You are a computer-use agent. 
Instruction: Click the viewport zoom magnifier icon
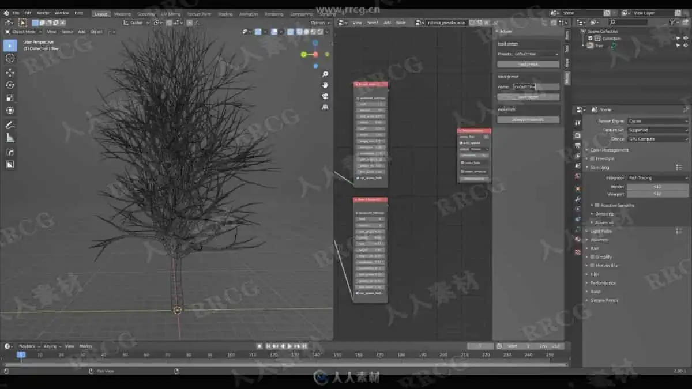(x=325, y=74)
